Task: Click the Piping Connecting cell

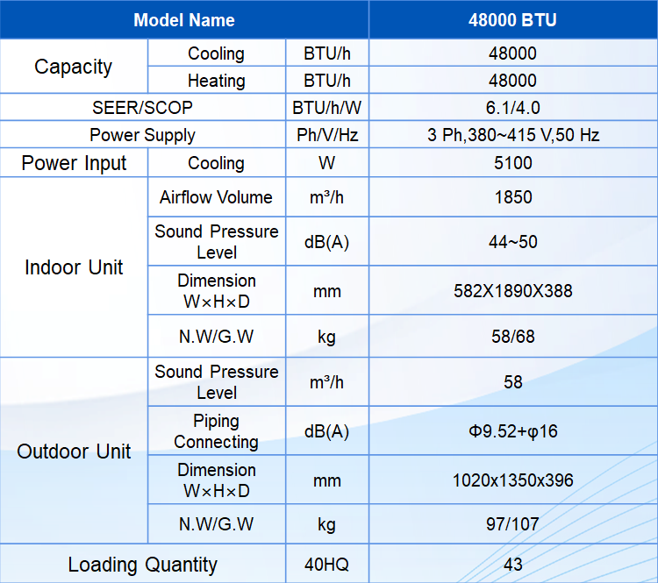Action: pyautogui.click(x=217, y=431)
